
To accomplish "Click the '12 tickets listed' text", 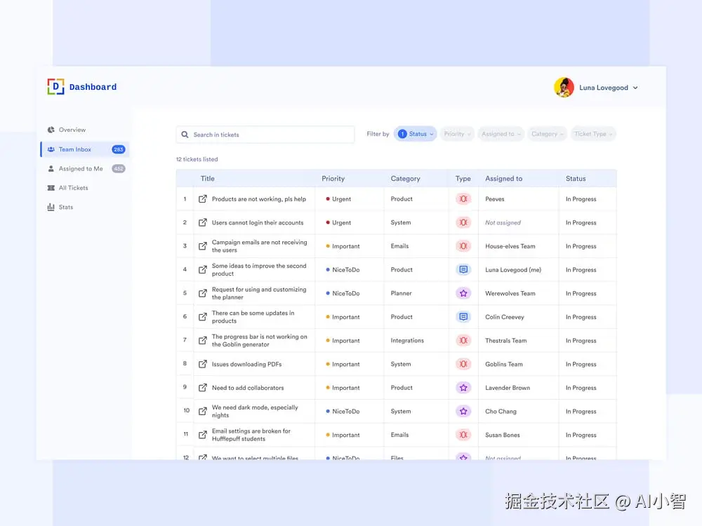I will pyautogui.click(x=197, y=159).
